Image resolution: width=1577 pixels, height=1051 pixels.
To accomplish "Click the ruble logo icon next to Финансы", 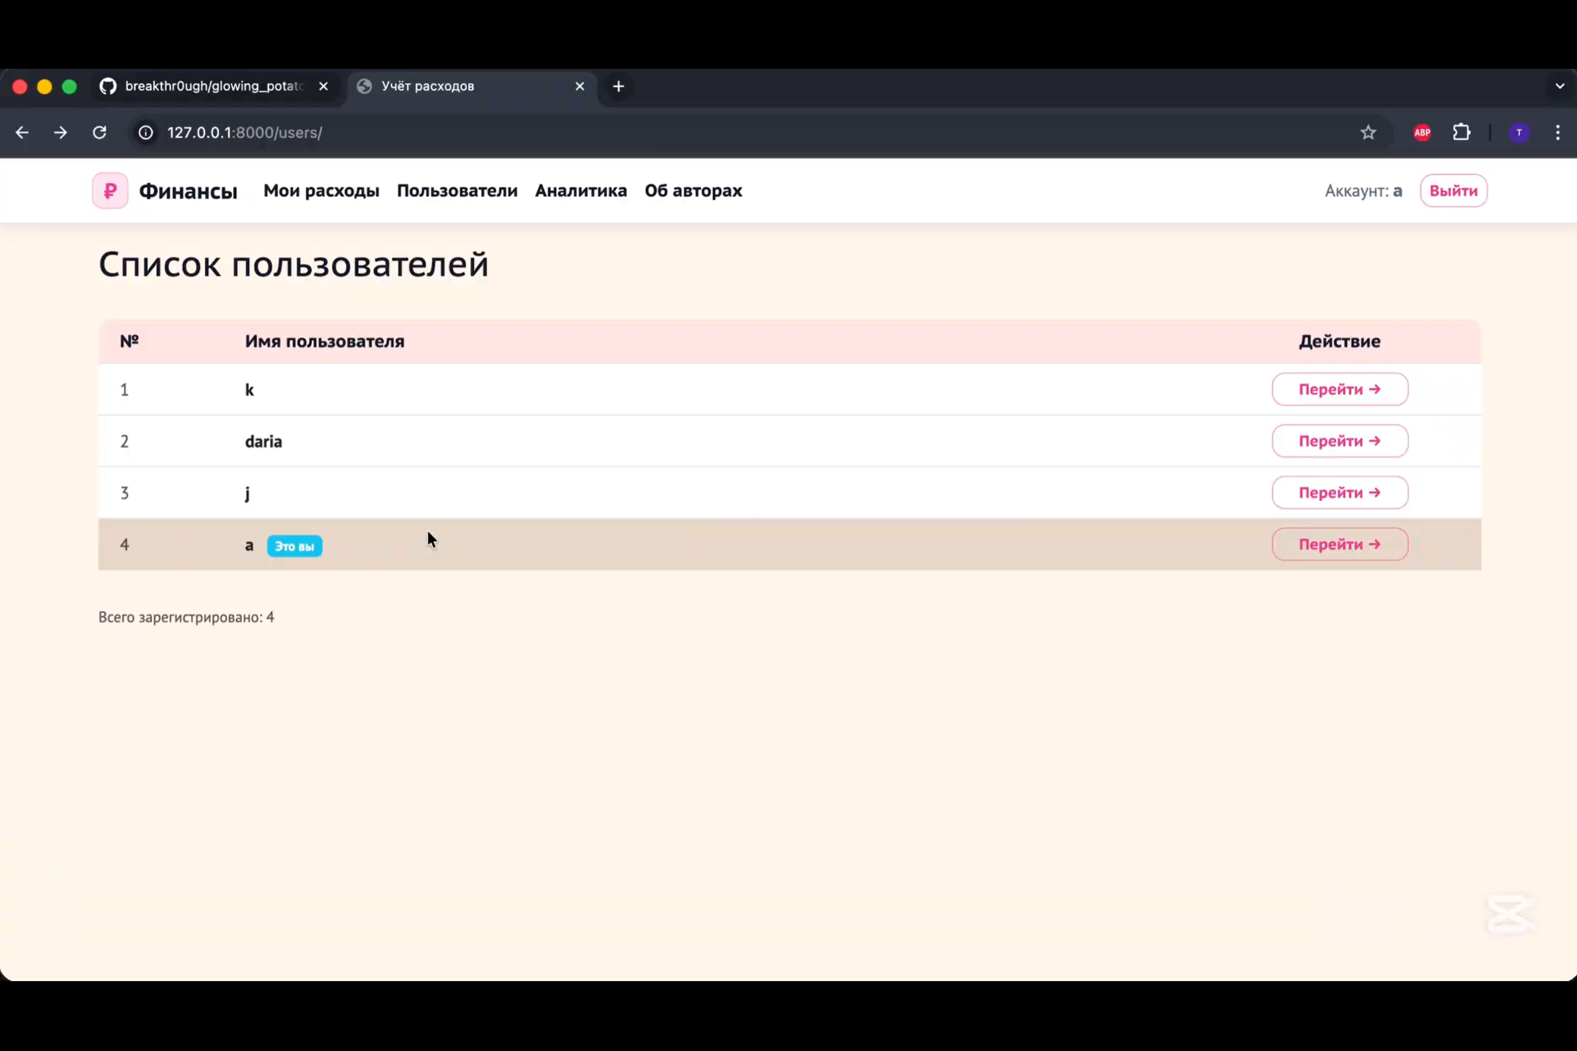I will pos(110,191).
